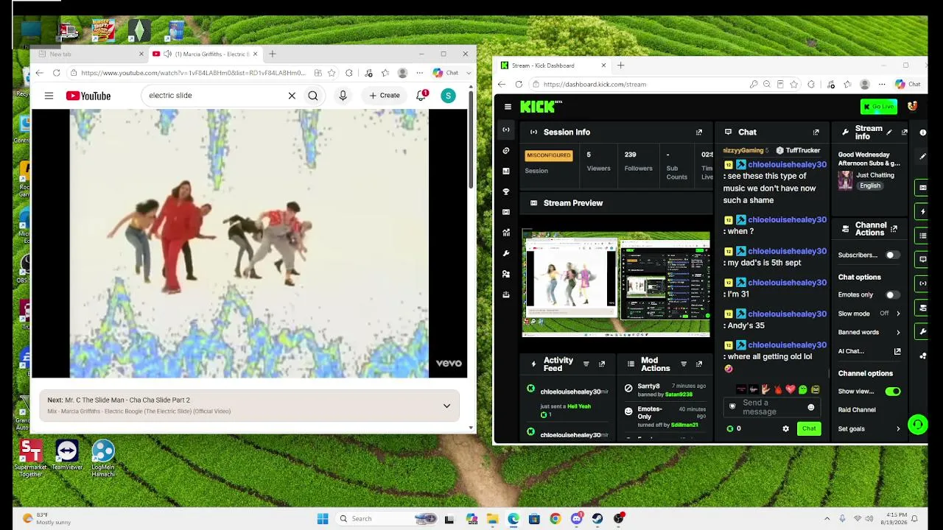This screenshot has width=943, height=530.
Task: Select the Marcia Griffiths YouTube tab
Action: point(206,54)
